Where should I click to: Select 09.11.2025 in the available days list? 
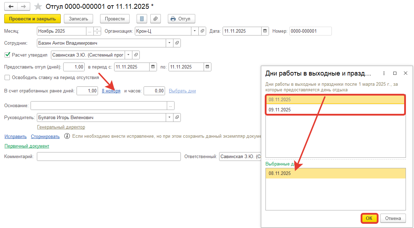[280, 110]
